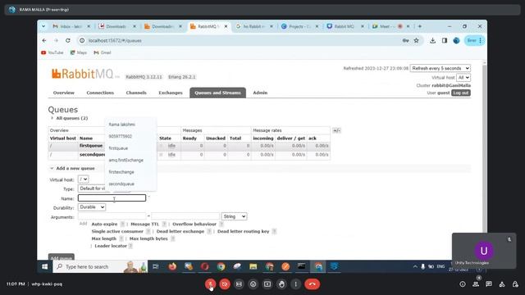The height and width of the screenshot is (295, 525).
Task: Send a reaction emoji in Meet
Action: pos(253,284)
